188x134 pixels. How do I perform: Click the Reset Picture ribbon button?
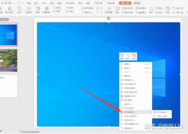tap(141, 12)
